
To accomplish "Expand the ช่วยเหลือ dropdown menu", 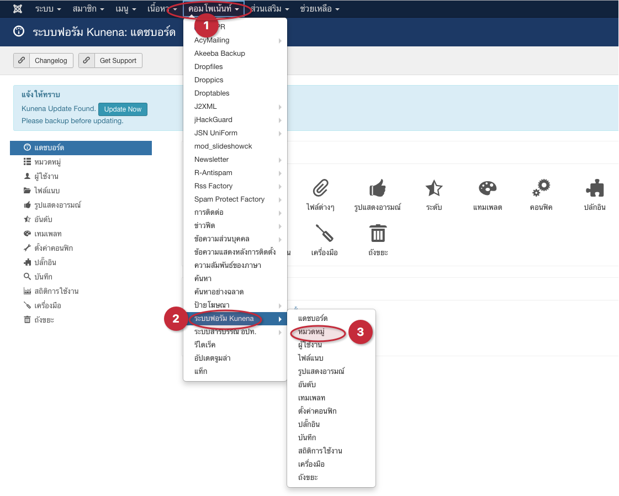I will coord(320,9).
